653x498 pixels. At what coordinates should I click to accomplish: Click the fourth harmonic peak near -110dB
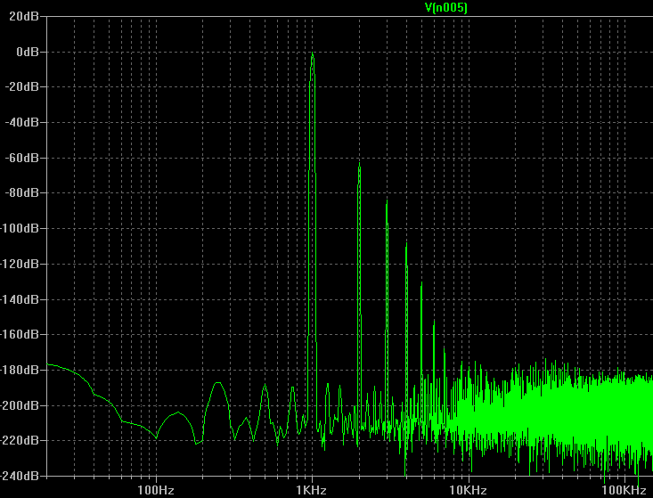[406, 244]
